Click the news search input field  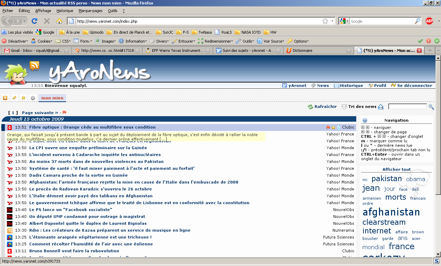[407, 107]
